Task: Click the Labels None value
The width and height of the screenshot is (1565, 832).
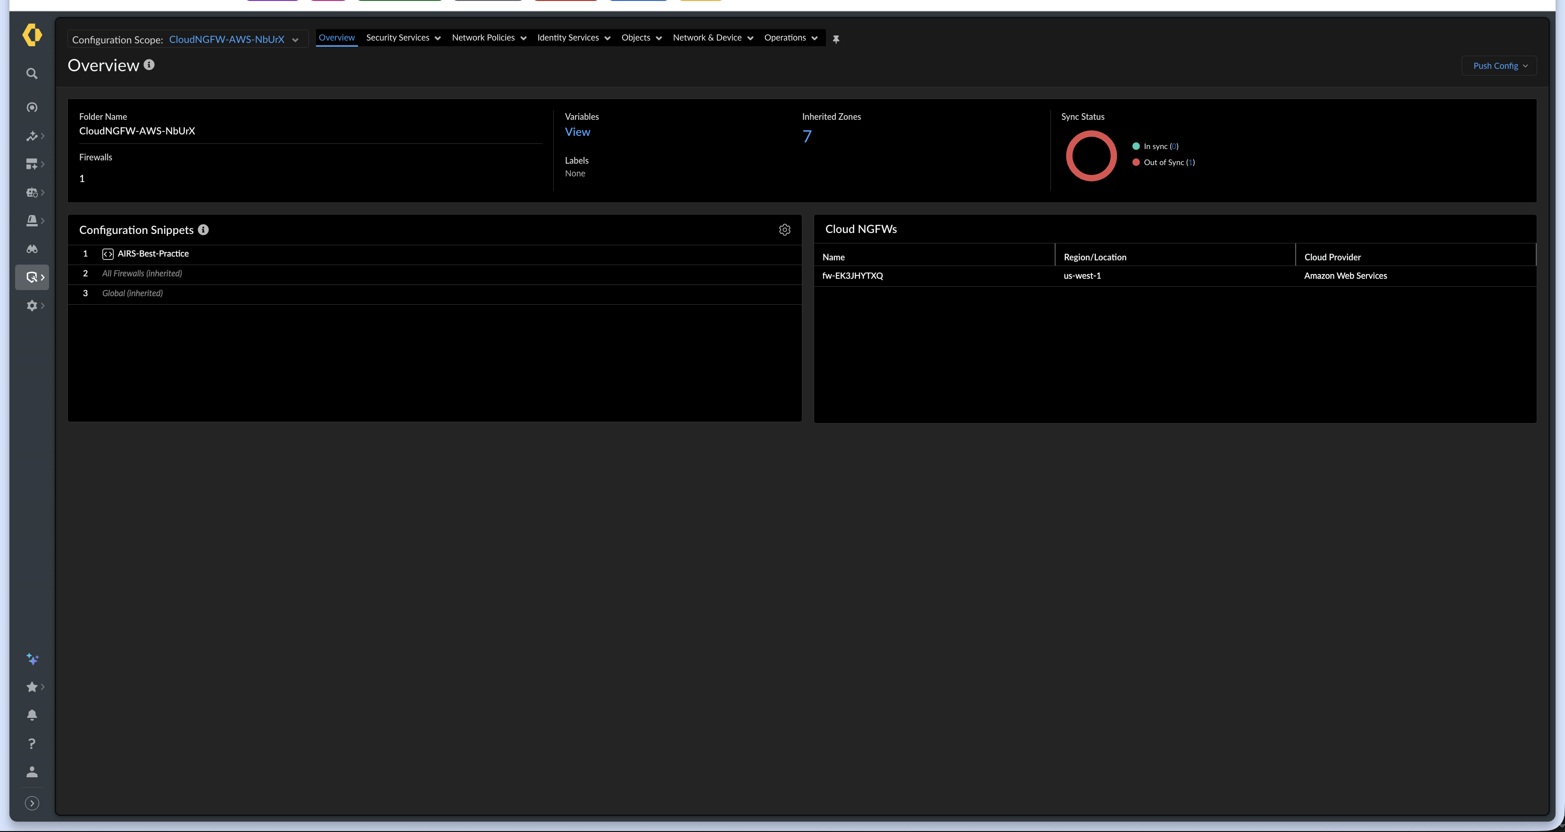Action: click(574, 174)
